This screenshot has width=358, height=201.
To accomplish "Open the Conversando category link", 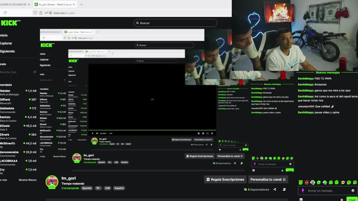I will point(70,188).
